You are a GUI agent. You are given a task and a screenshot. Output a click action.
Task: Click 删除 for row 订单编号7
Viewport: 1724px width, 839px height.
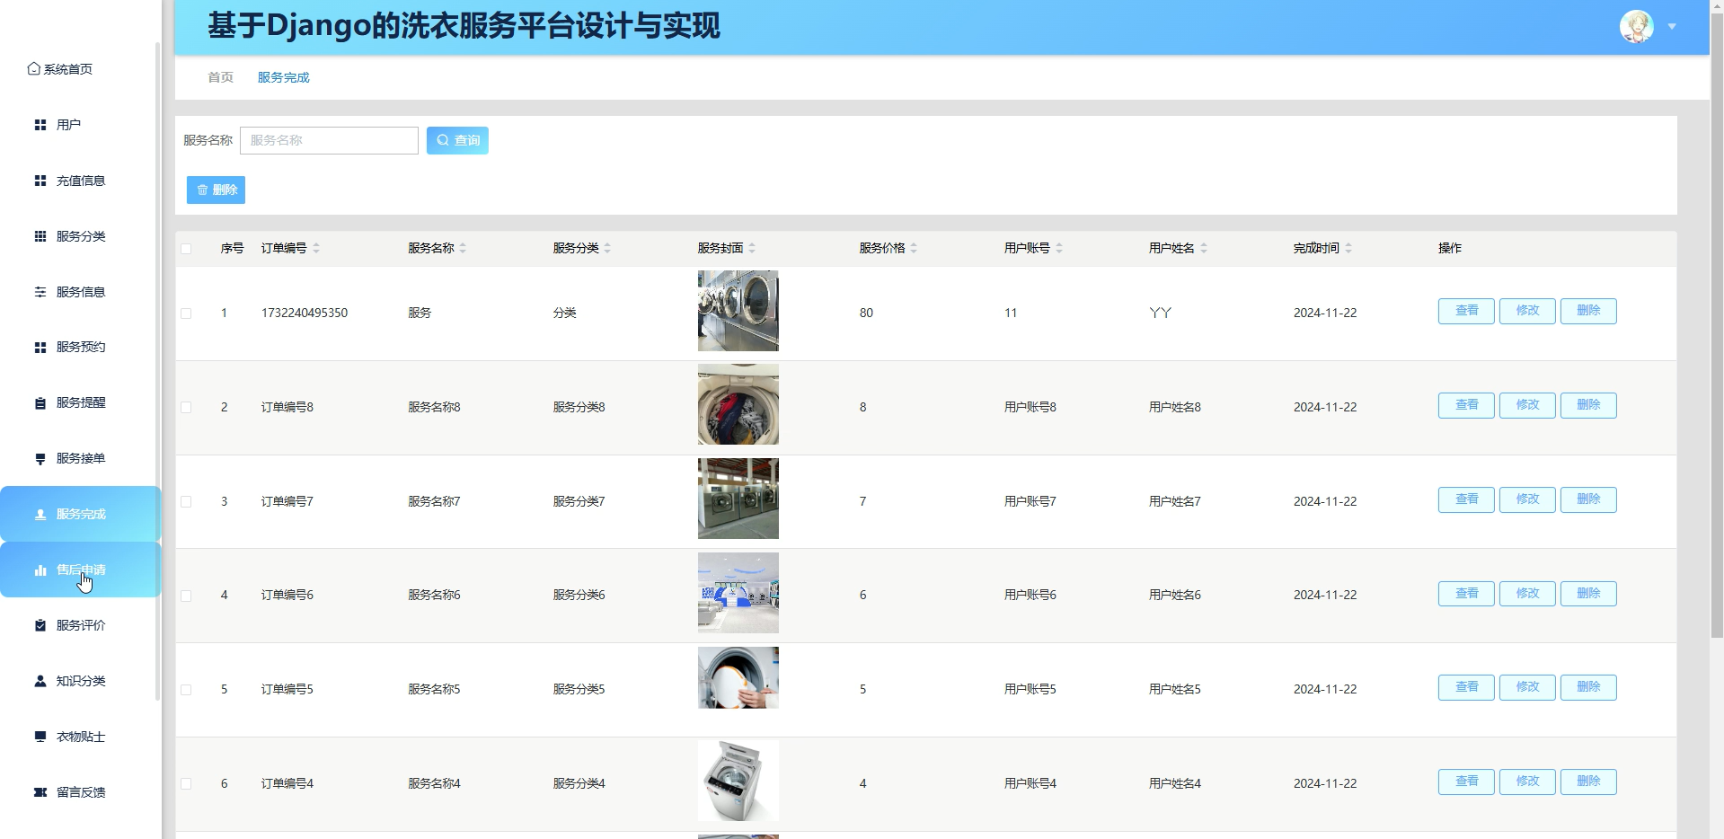pyautogui.click(x=1588, y=499)
